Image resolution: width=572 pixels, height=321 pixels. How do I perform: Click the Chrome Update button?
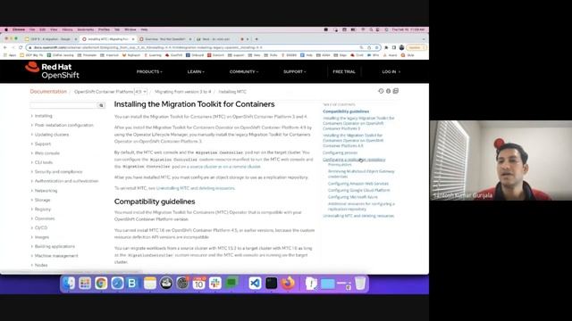(x=416, y=47)
